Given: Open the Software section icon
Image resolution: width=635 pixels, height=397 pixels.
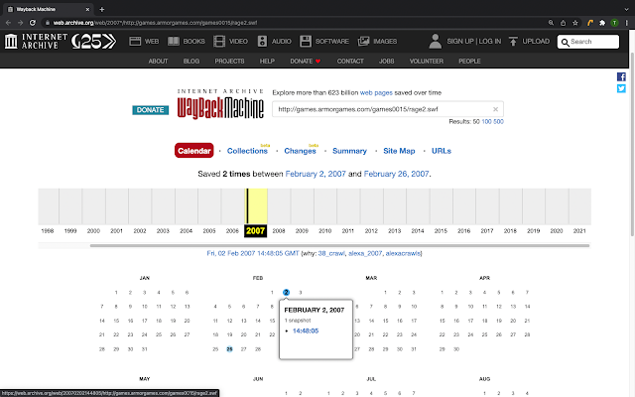Looking at the screenshot, I should [306, 41].
